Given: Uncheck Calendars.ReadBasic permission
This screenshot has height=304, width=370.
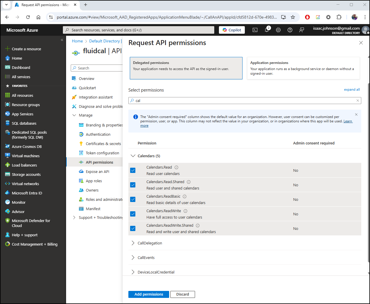Looking at the screenshot, I should tap(133, 199).
